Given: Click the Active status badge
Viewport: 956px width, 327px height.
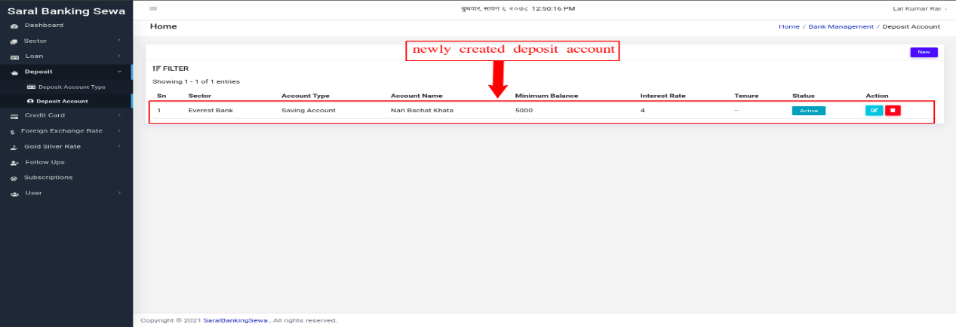Looking at the screenshot, I should tap(808, 111).
